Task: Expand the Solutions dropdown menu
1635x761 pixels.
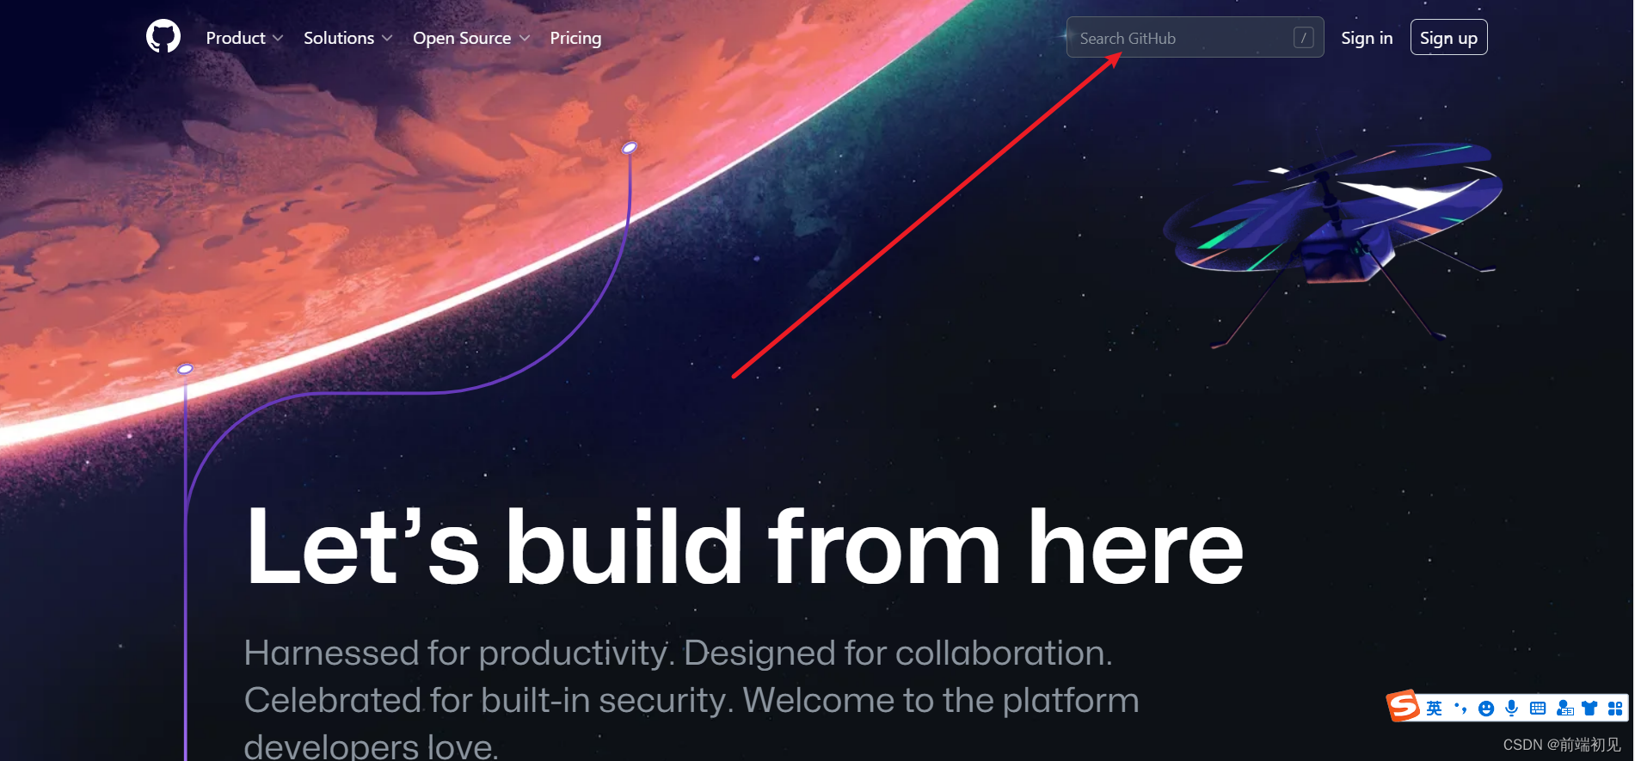Action: tap(347, 38)
